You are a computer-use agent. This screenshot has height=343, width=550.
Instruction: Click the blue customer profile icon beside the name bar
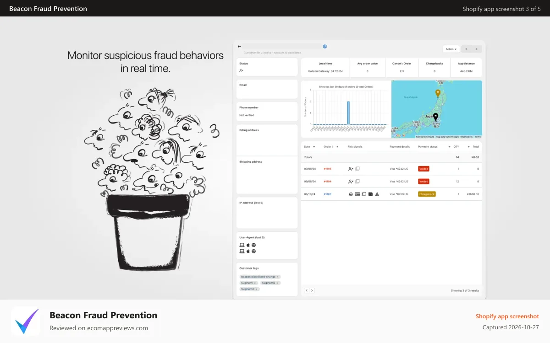[325, 46]
